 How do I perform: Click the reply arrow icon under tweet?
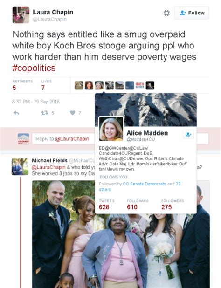16,113
